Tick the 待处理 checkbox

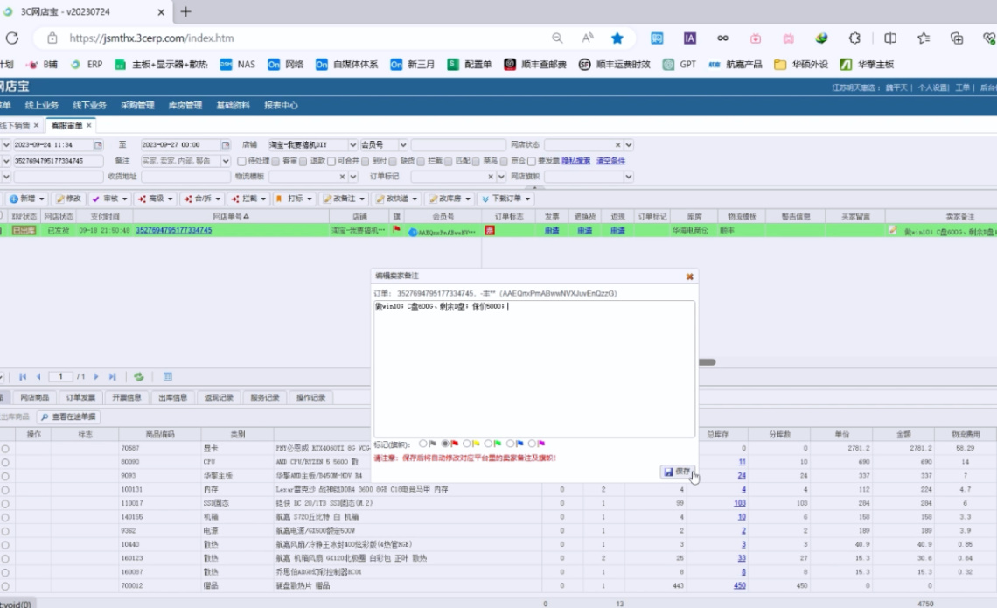coord(241,161)
